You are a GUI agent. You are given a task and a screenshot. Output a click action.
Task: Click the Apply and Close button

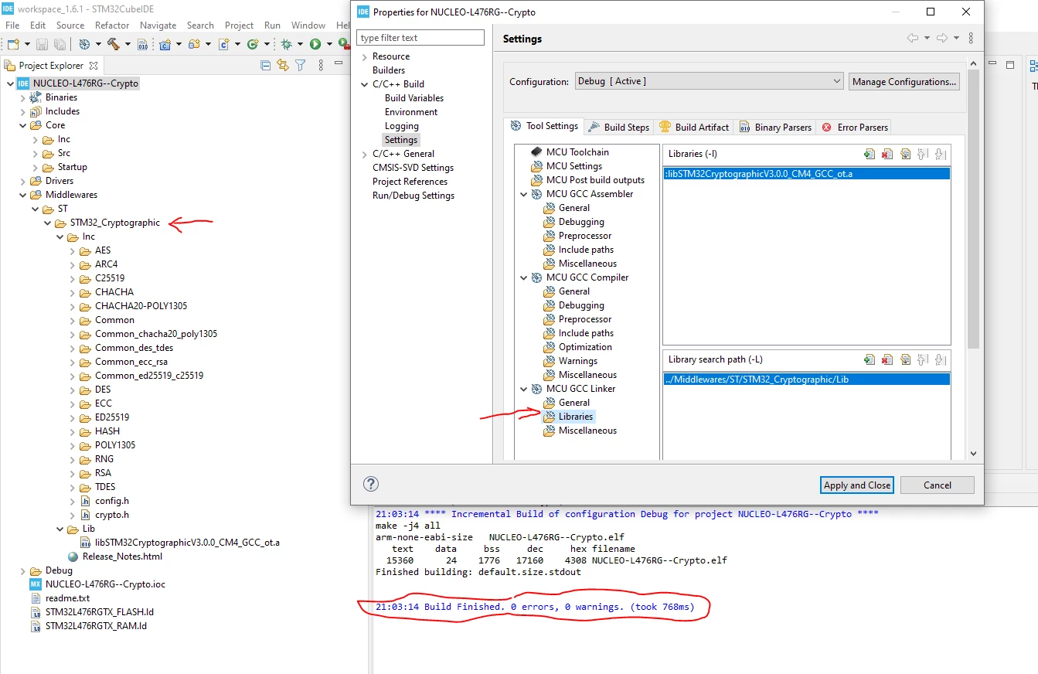[x=857, y=485]
